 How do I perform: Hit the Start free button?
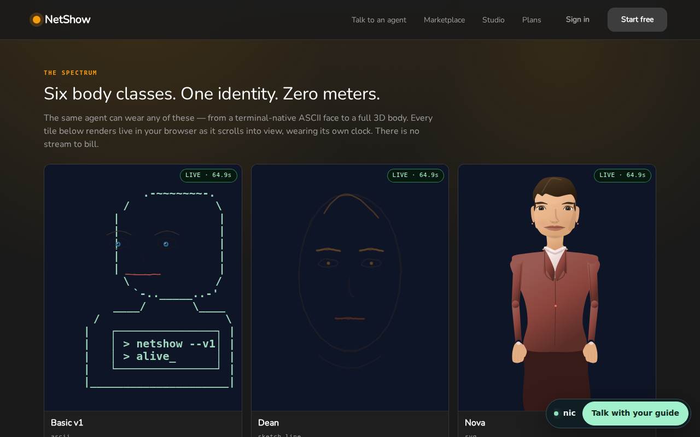pos(637,20)
